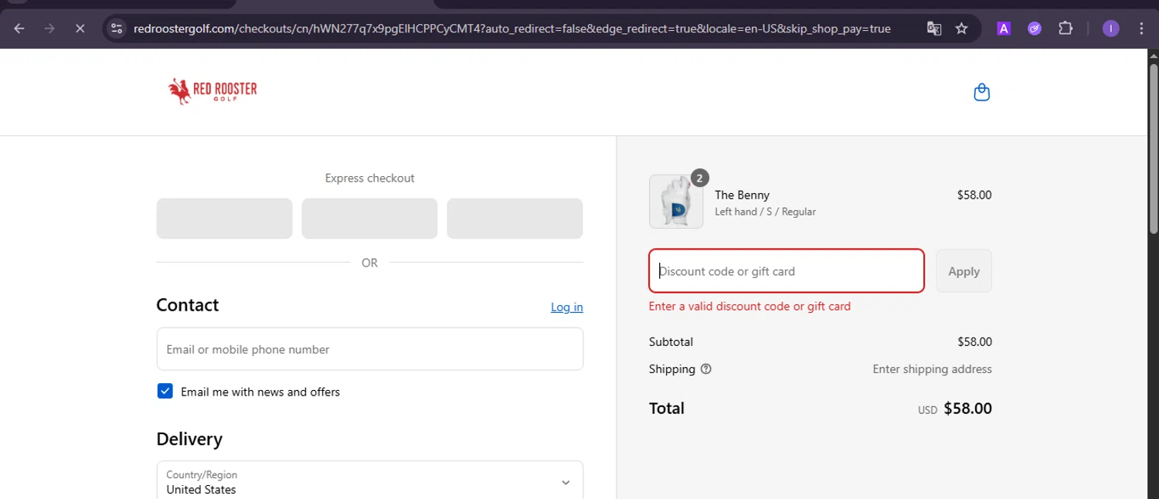Focus the email or mobile phone field
This screenshot has height=499, width=1159.
pos(369,349)
